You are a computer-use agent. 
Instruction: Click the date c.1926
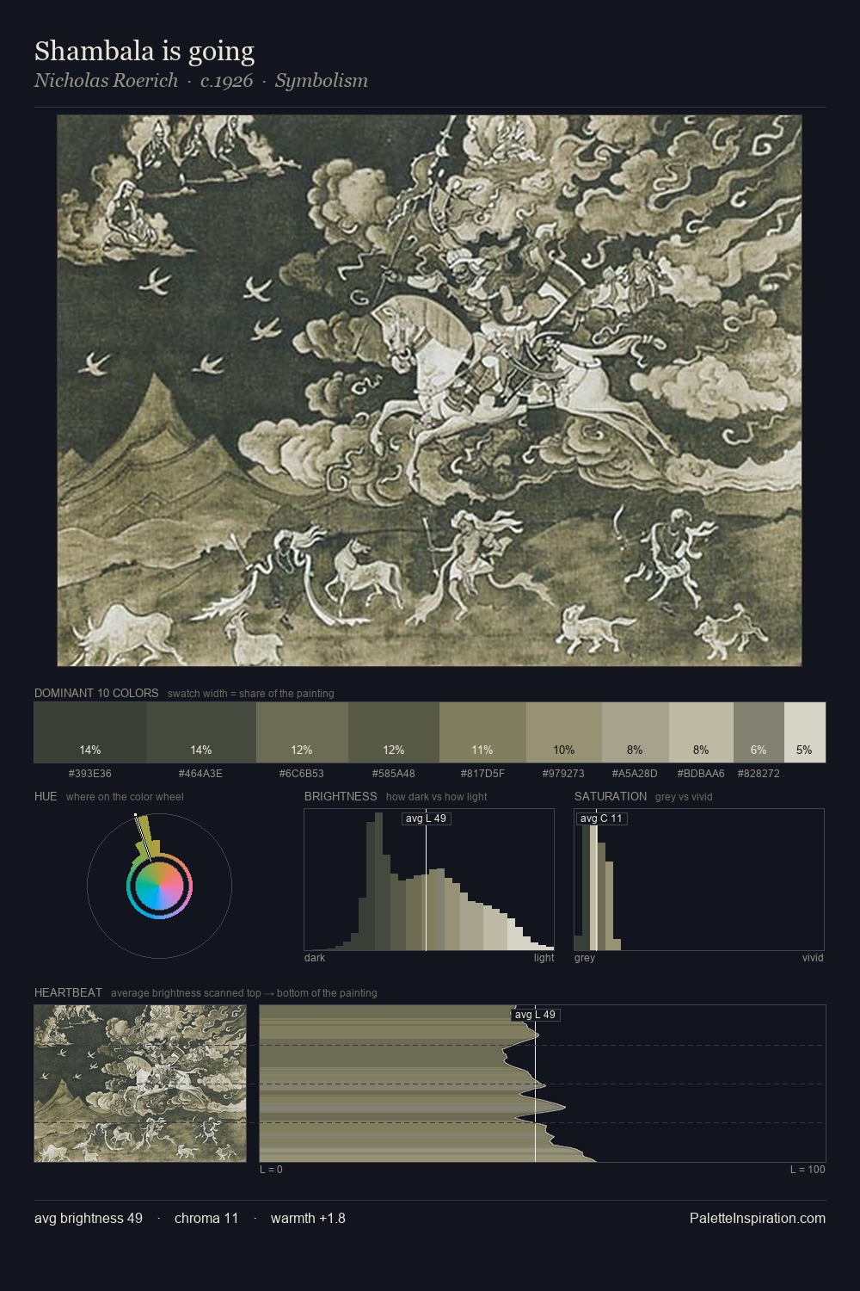pos(226,81)
